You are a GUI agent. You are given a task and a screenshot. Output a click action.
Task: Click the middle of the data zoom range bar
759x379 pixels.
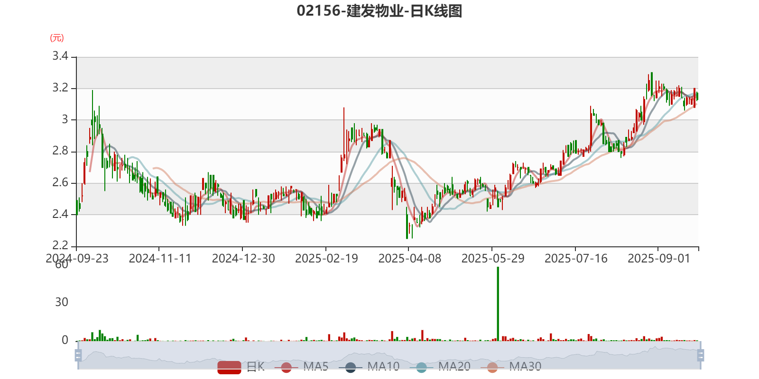(x=389, y=355)
